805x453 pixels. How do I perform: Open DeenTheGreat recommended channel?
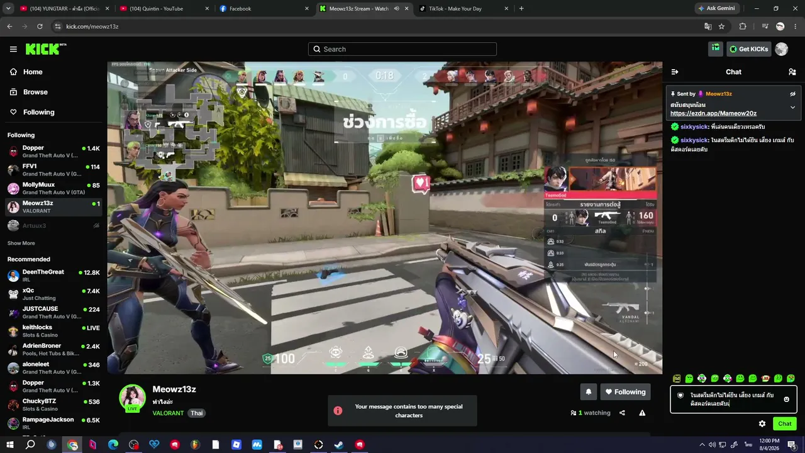tap(53, 276)
